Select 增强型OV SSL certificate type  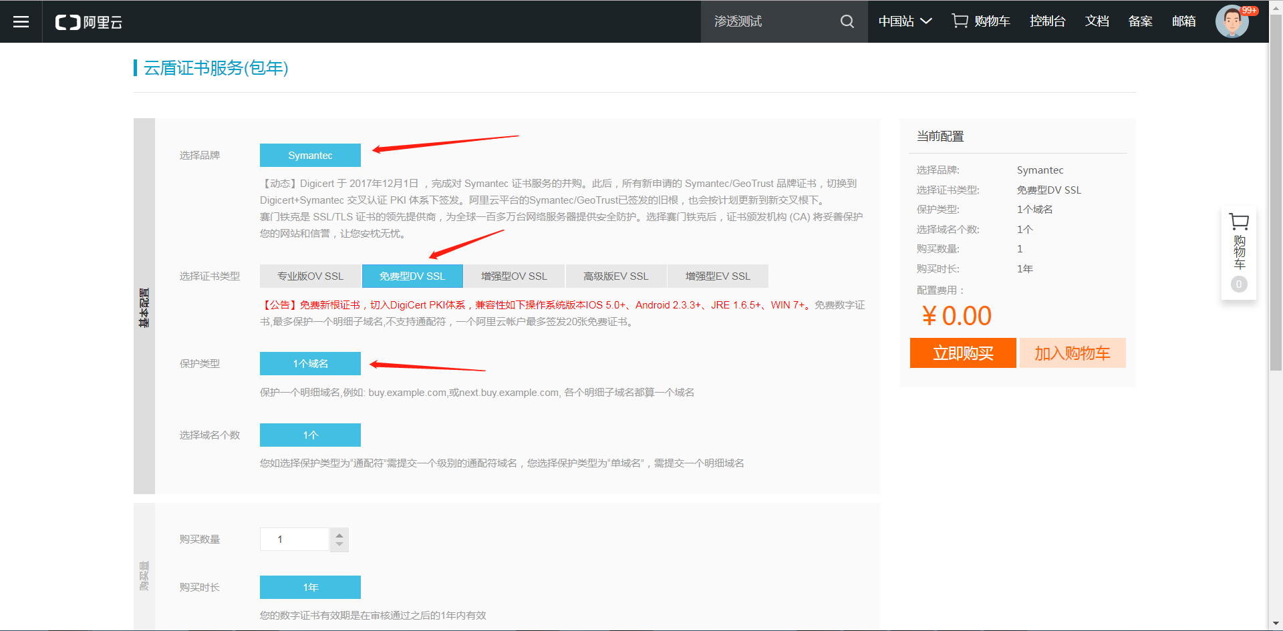click(x=514, y=276)
